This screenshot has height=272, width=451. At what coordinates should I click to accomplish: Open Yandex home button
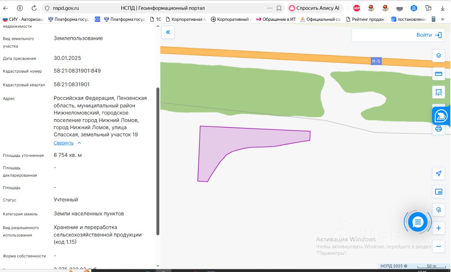click(x=20, y=8)
